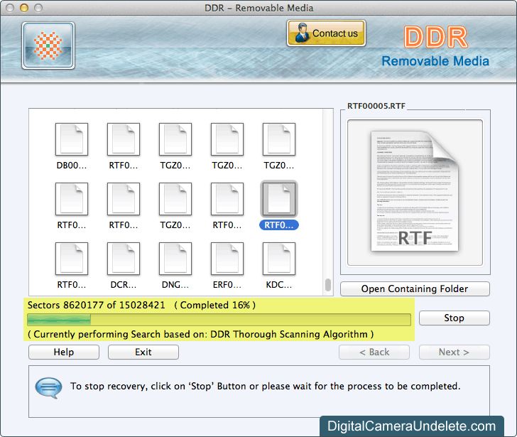This screenshot has width=517, height=437.
Task: Click the DNG file icon
Action: coord(175,259)
